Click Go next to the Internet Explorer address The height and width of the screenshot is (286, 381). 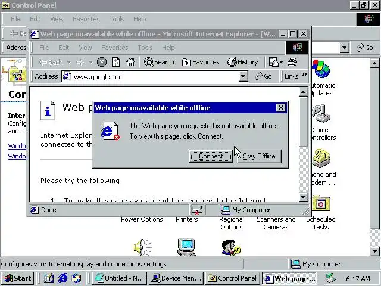coord(264,77)
